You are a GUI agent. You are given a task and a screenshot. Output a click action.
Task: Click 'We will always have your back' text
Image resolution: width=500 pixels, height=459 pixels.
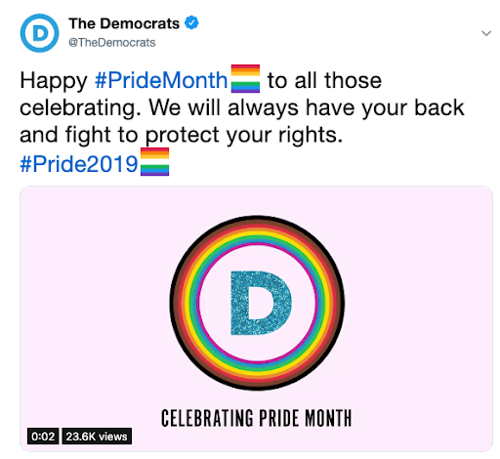pyautogui.click(x=307, y=107)
